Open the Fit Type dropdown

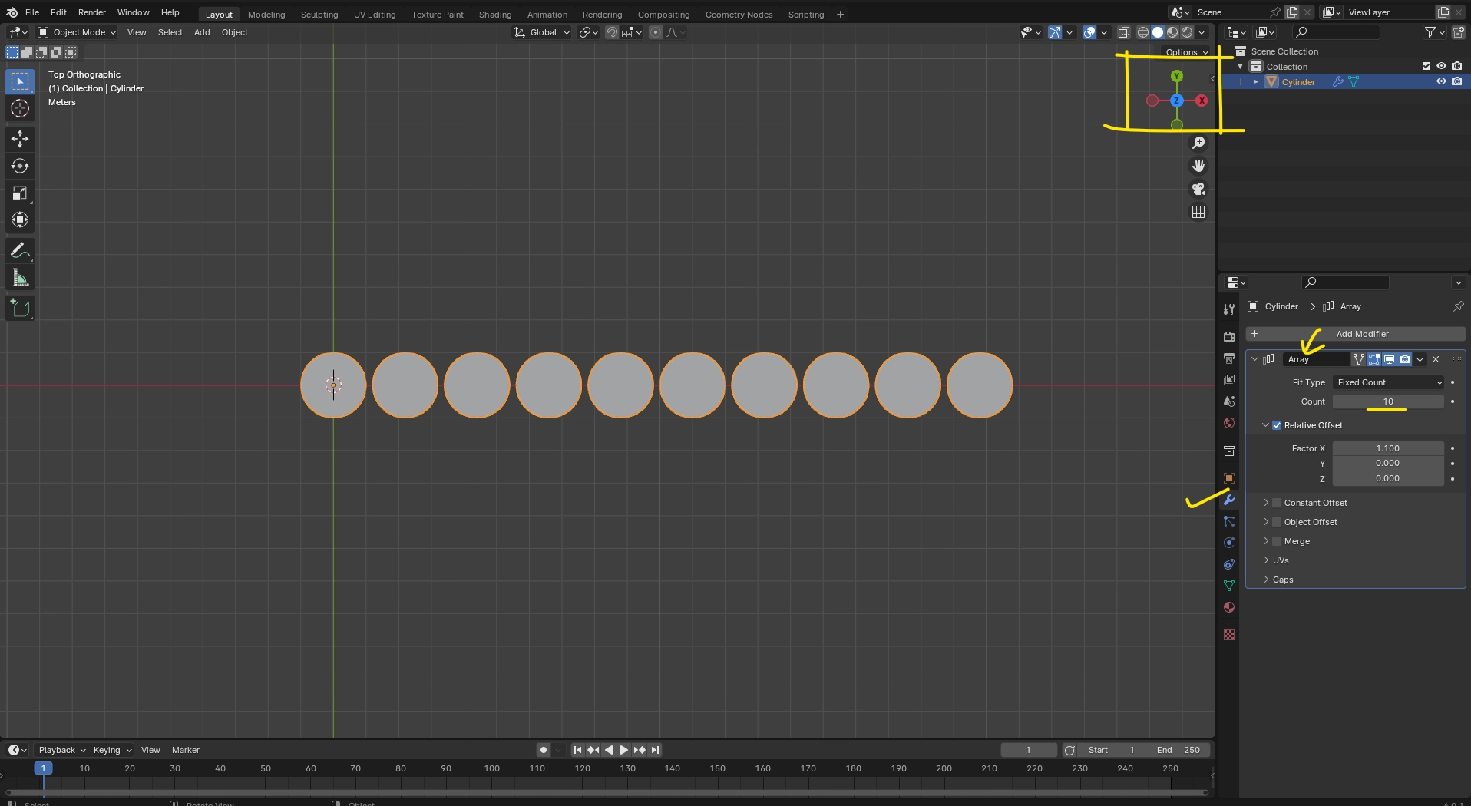coord(1388,382)
